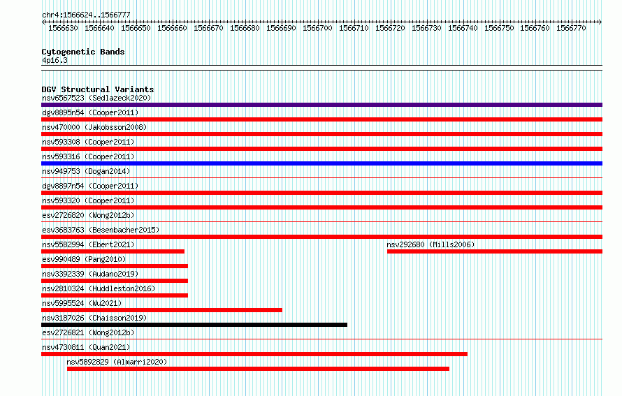Click the thin esv2726821 variant line
This screenshot has height=396, width=622.
pyautogui.click(x=321, y=339)
